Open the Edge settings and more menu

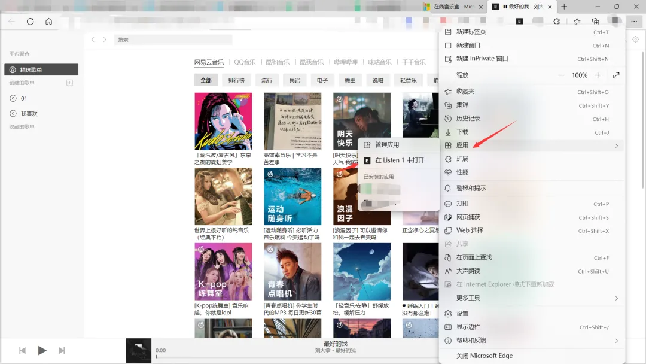633,21
